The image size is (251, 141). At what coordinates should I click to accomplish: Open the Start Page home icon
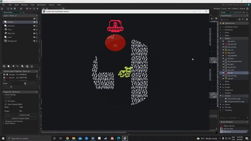pos(2,9)
